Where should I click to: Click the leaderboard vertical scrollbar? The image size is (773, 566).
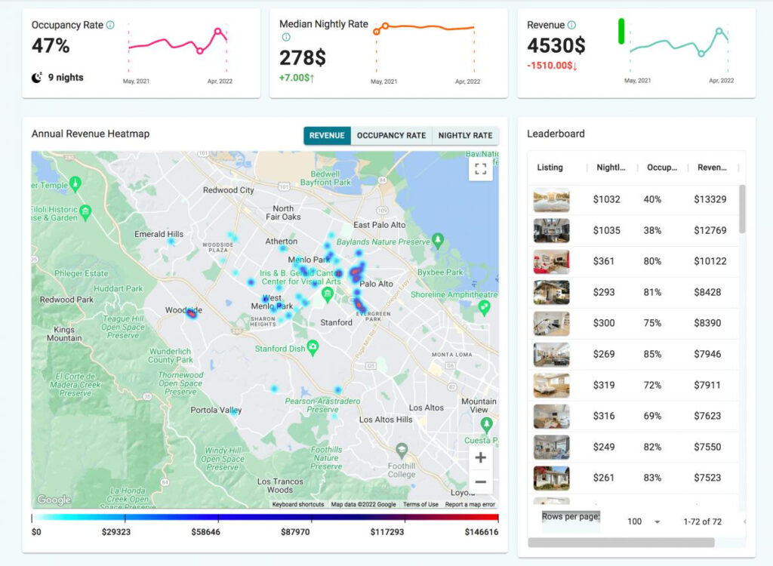[x=742, y=209]
